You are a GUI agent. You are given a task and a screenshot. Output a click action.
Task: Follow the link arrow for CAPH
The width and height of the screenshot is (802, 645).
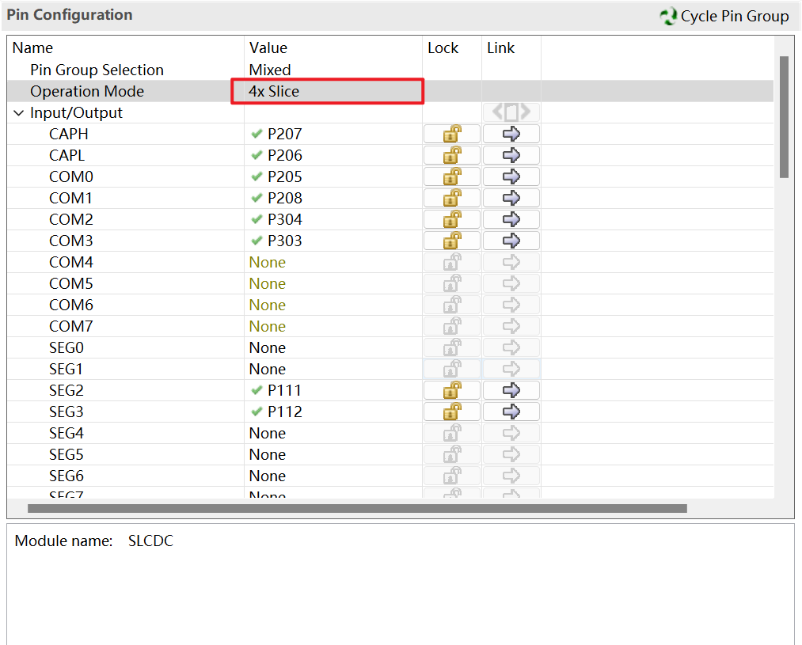[x=511, y=134]
